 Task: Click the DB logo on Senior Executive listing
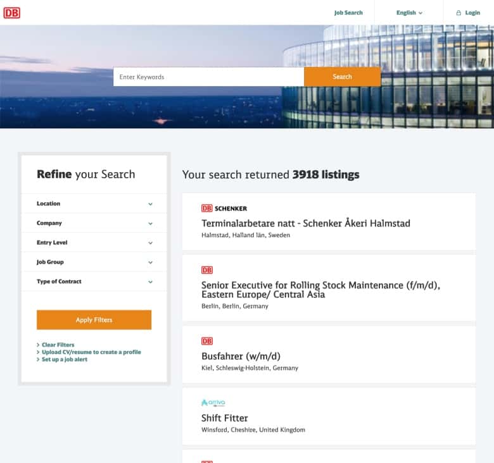(x=207, y=270)
